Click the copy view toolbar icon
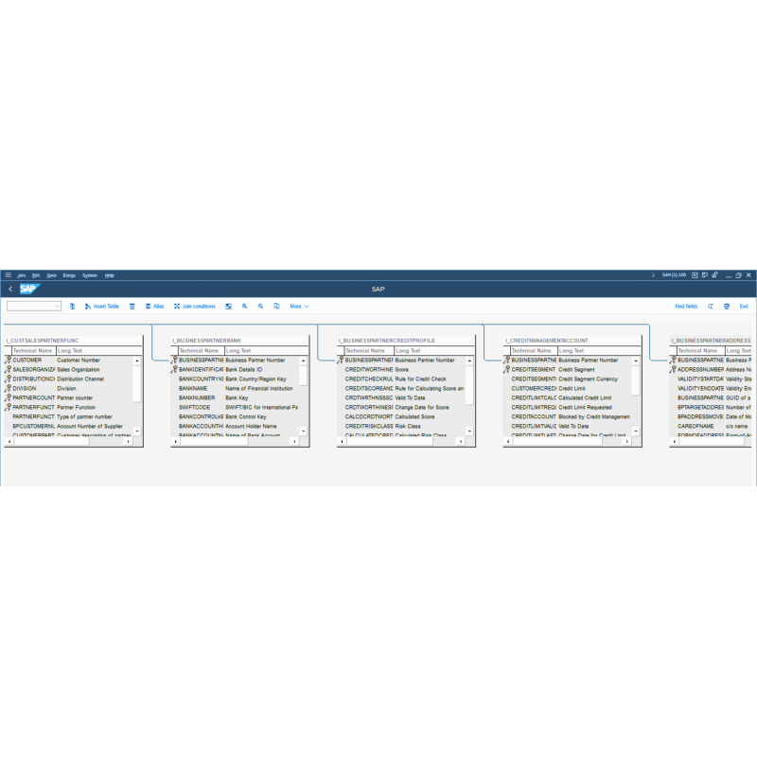The width and height of the screenshot is (757, 757). click(278, 306)
